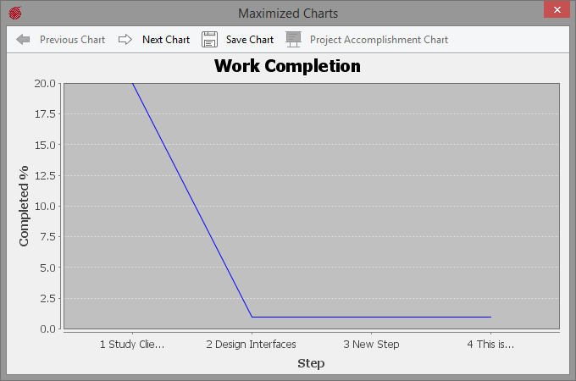
Task: Click the Next Chart arrow icon
Action: coord(125,40)
